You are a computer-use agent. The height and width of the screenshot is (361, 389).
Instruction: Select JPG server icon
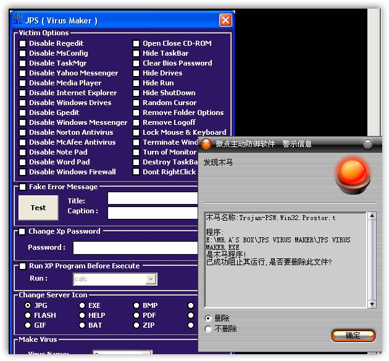[28, 305]
